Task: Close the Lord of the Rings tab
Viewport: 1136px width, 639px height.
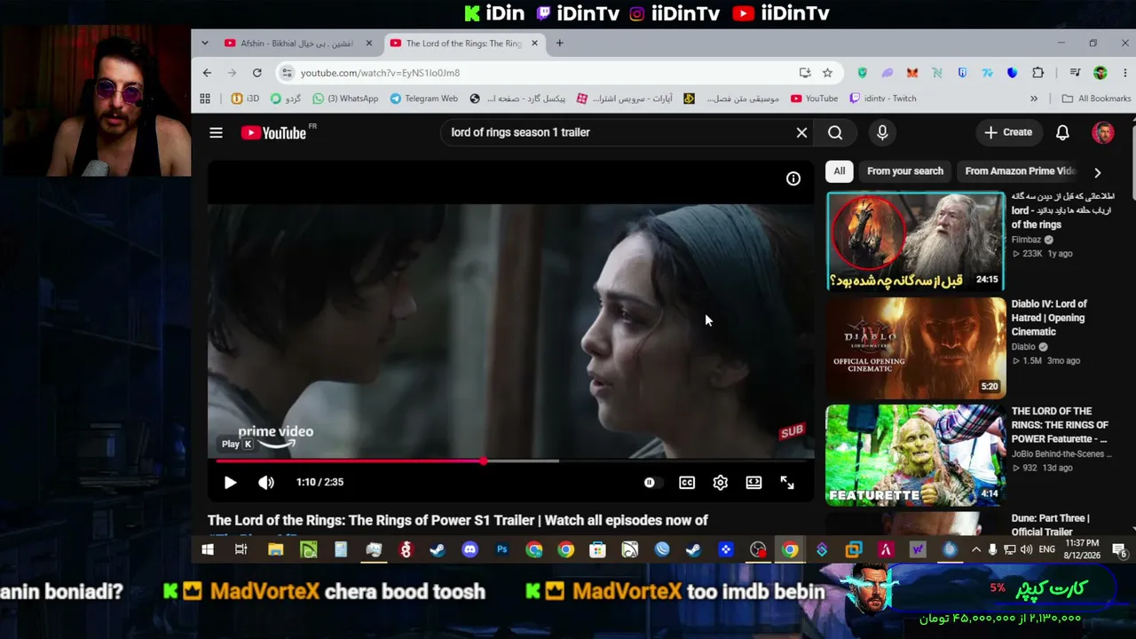Action: tap(534, 43)
